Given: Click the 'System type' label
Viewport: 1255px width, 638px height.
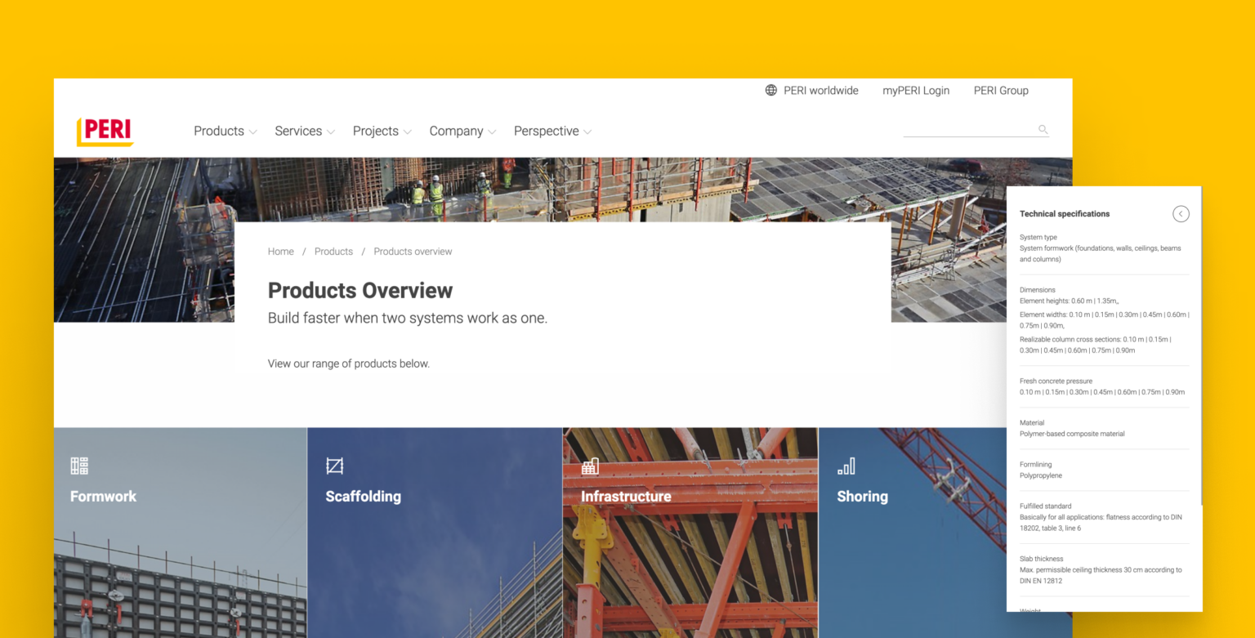Looking at the screenshot, I should tap(1038, 238).
